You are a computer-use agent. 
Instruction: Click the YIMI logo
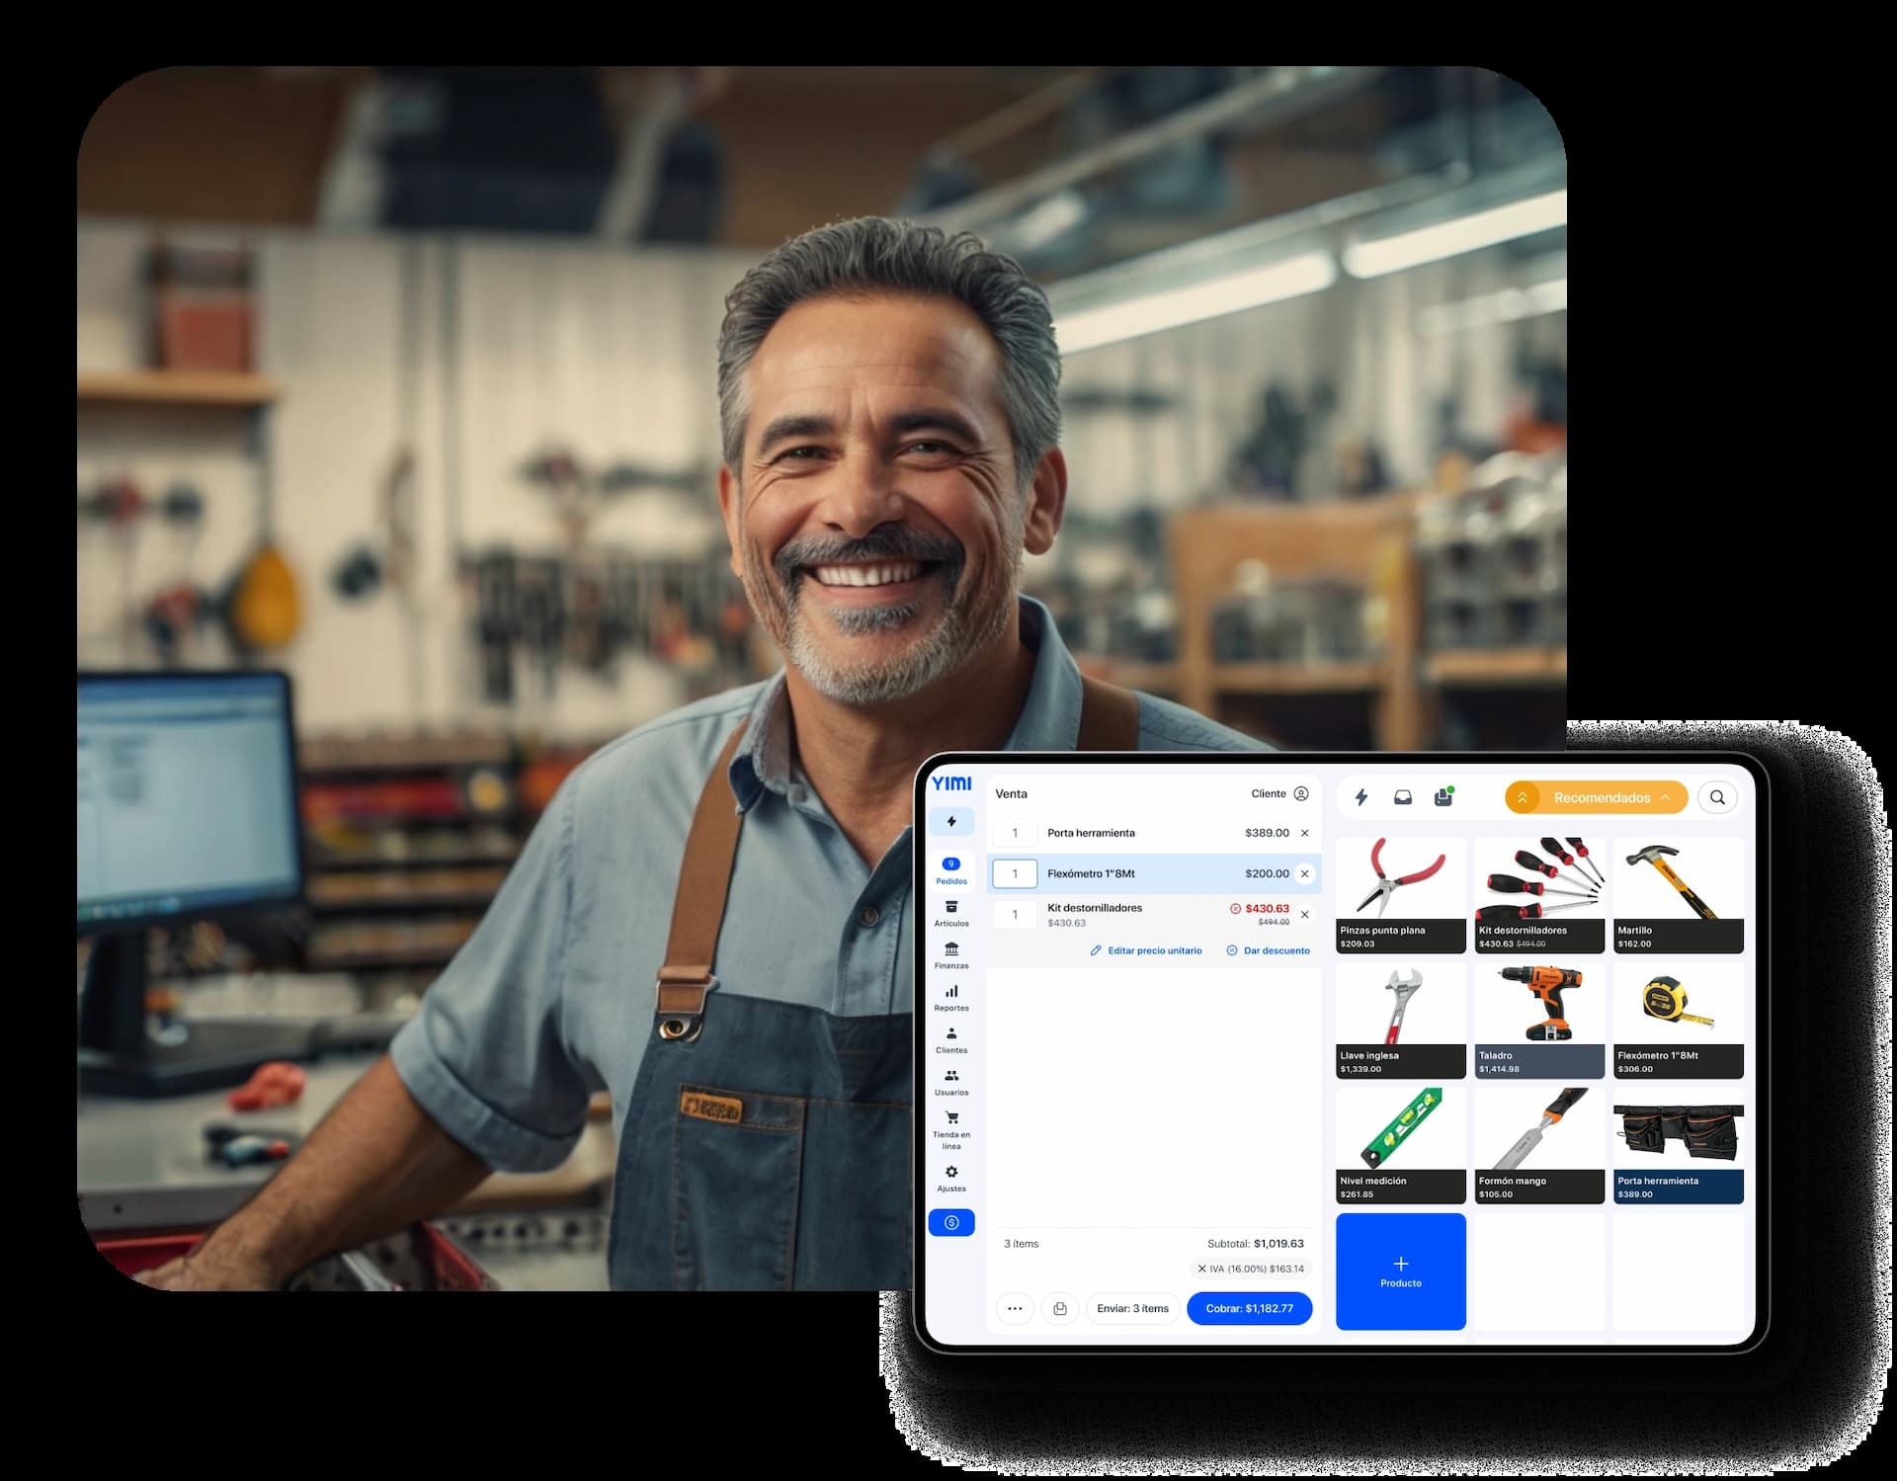click(x=951, y=783)
